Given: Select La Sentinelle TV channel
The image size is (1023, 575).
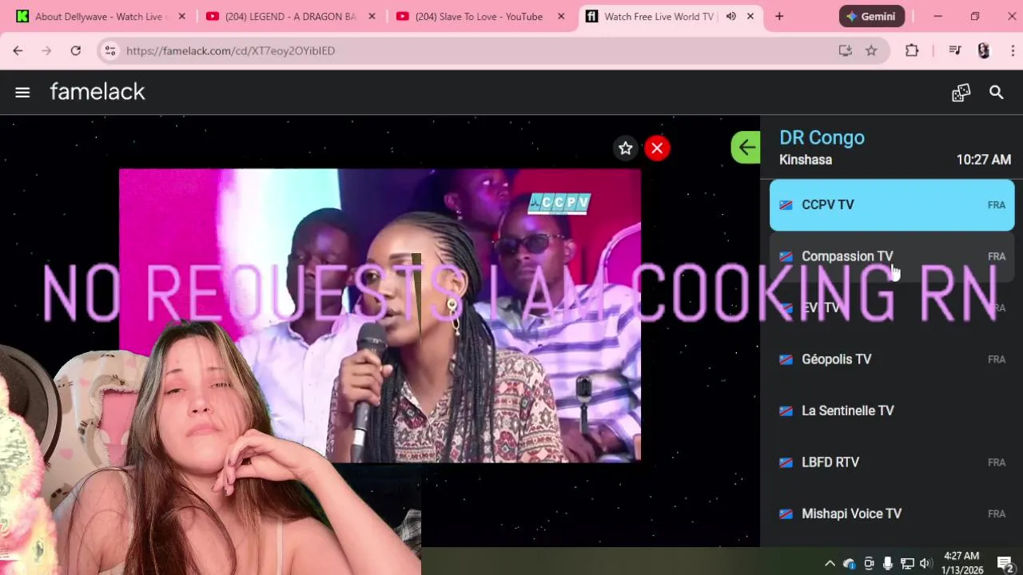Looking at the screenshot, I should click(x=892, y=410).
